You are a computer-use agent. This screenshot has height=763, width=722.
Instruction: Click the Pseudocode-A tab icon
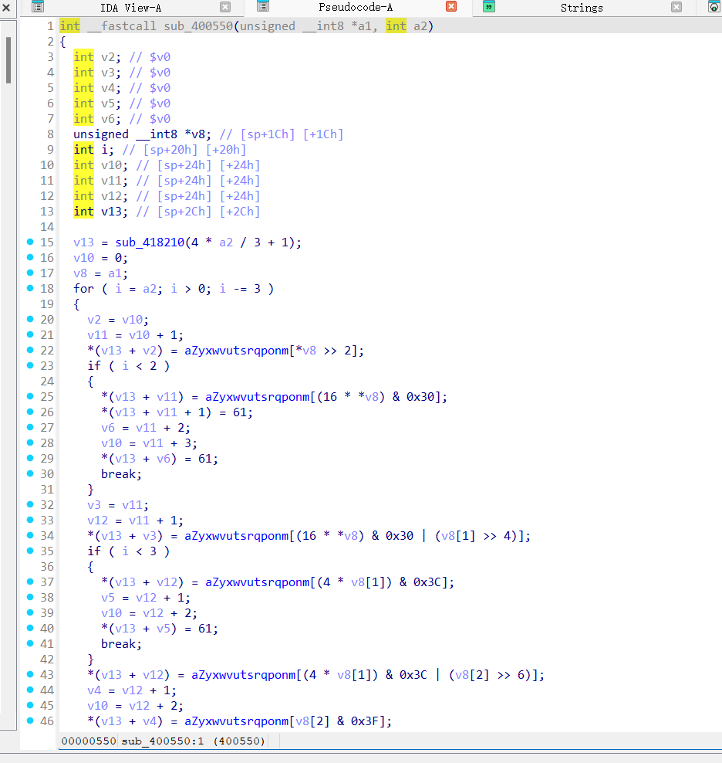[263, 6]
